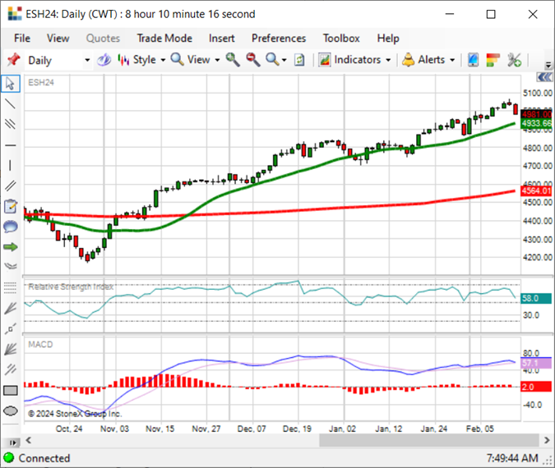This screenshot has height=468, width=555.
Task: Open the Daily timeframe dropdown
Action: [58, 60]
